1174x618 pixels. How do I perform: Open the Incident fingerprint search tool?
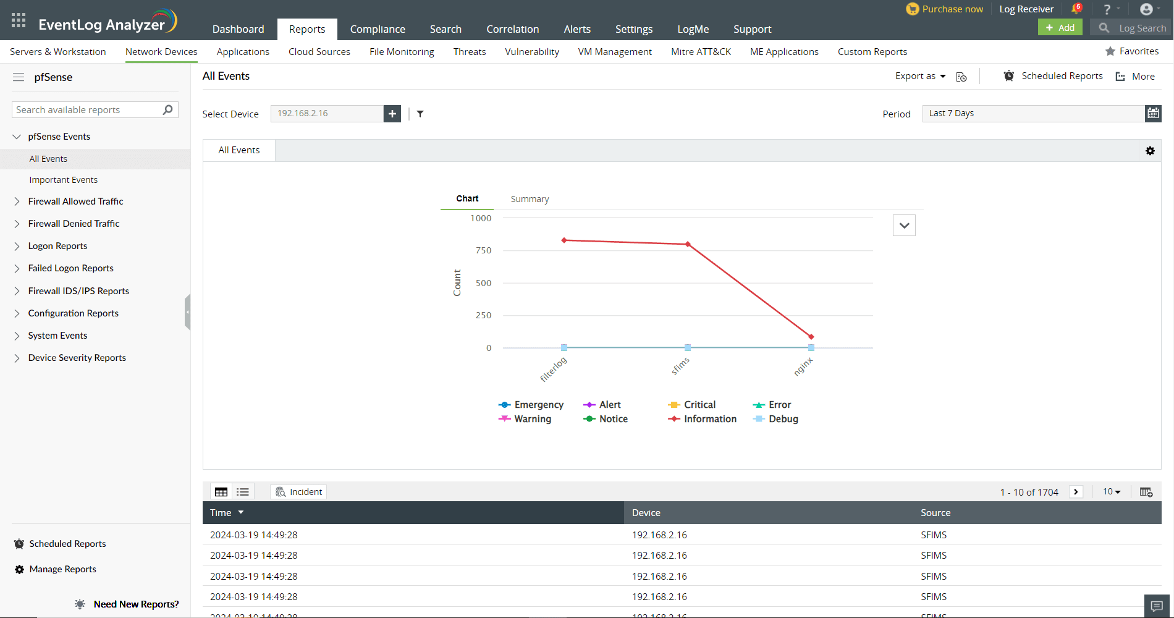click(x=298, y=491)
